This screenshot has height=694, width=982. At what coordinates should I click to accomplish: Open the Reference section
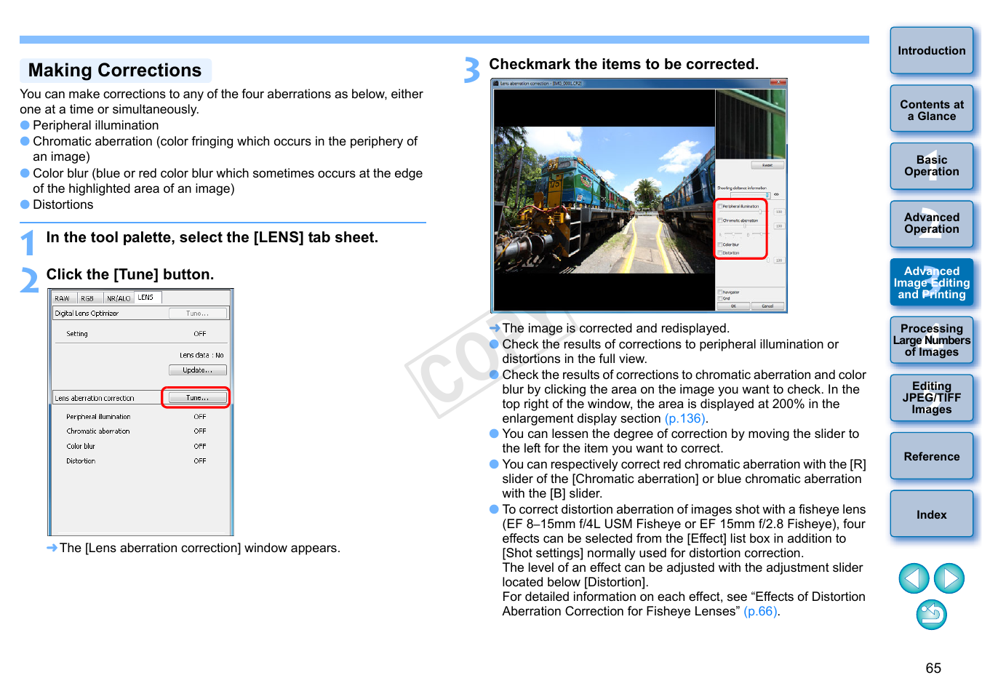(x=932, y=456)
